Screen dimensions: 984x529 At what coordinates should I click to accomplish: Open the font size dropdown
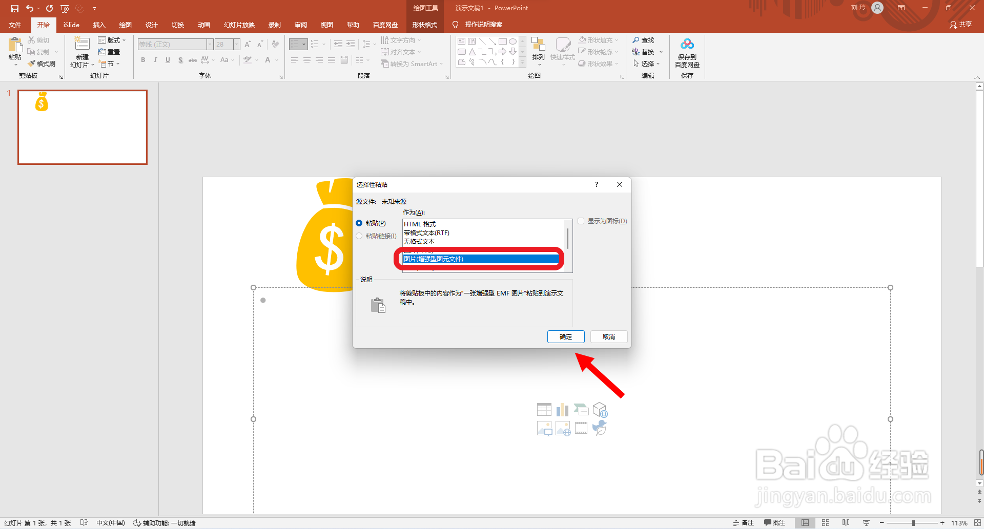[x=236, y=45]
